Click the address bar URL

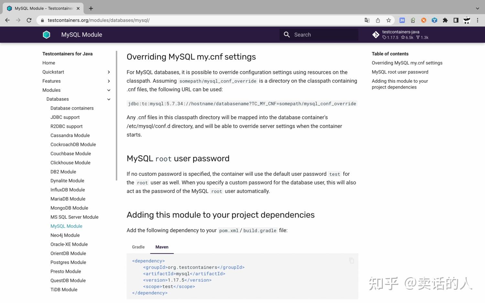click(99, 20)
